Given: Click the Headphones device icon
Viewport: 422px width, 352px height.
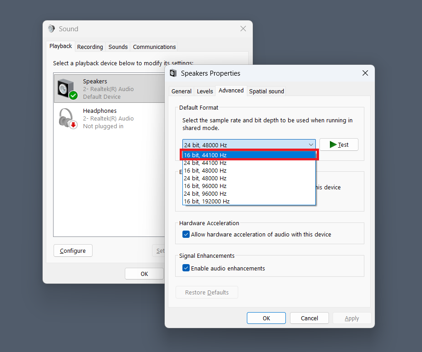Looking at the screenshot, I should [67, 118].
